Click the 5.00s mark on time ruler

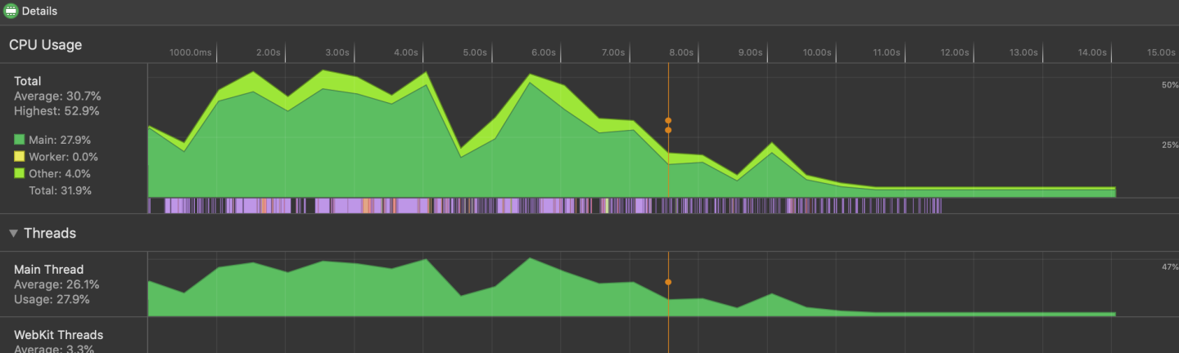pyautogui.click(x=475, y=52)
